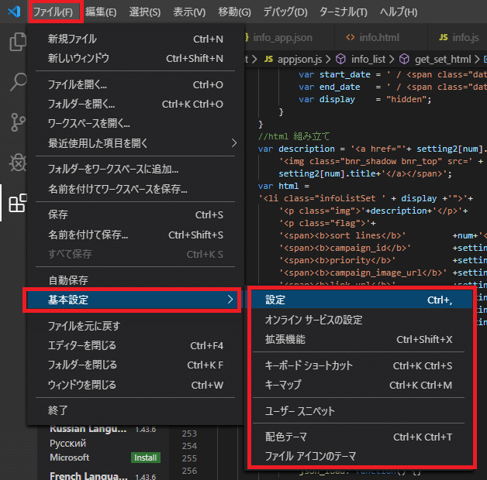Open the Debug bug icon

point(18,163)
